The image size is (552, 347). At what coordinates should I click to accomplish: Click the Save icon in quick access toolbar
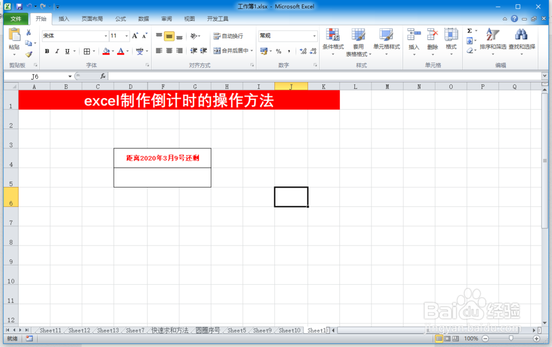click(19, 7)
